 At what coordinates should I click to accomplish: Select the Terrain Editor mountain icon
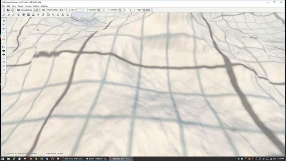[9, 15]
